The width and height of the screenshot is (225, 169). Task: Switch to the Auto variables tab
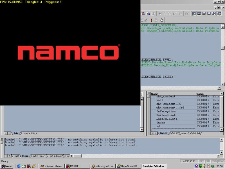pyautogui.click(x=16, y=133)
